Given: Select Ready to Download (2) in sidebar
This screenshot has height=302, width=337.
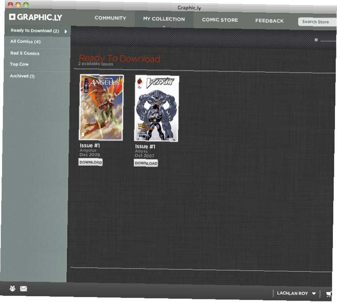Looking at the screenshot, I should (x=37, y=31).
